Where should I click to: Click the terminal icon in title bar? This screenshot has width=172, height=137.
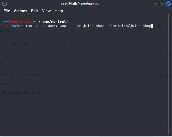5,4
